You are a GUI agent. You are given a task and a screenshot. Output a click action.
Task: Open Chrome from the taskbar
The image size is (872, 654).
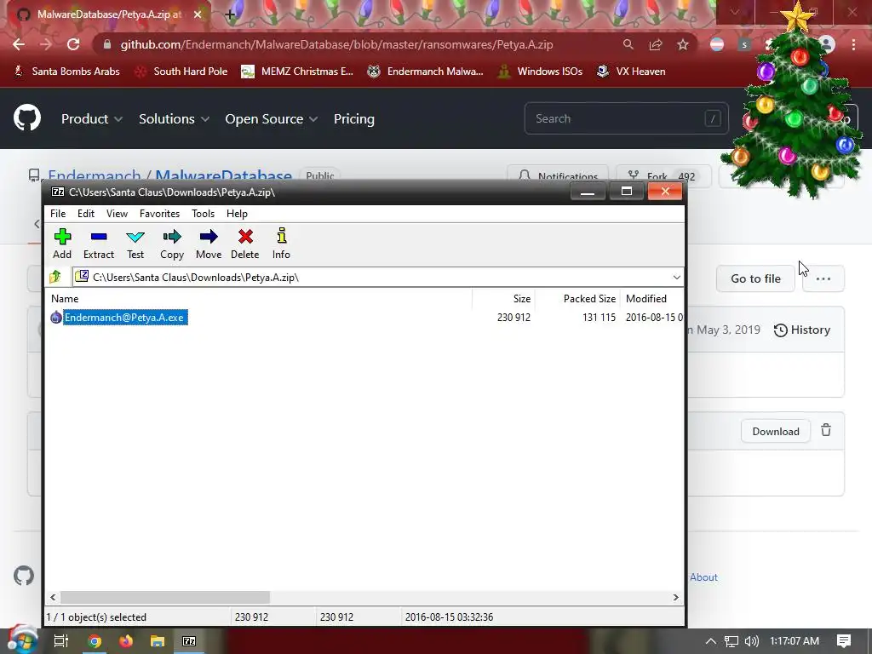95,641
